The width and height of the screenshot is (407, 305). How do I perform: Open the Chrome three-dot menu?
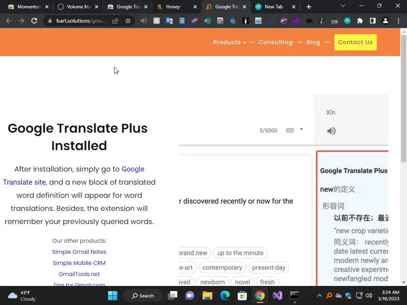(x=398, y=21)
